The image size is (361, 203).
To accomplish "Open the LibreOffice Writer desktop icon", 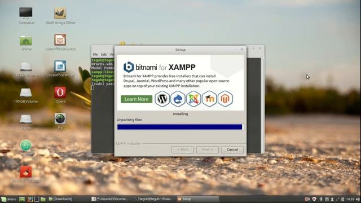I will tap(60, 69).
